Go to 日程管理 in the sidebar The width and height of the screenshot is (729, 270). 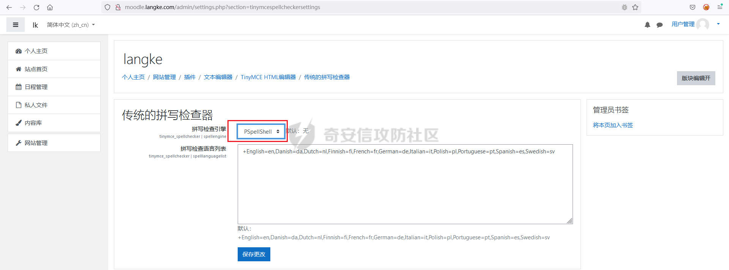coord(36,87)
